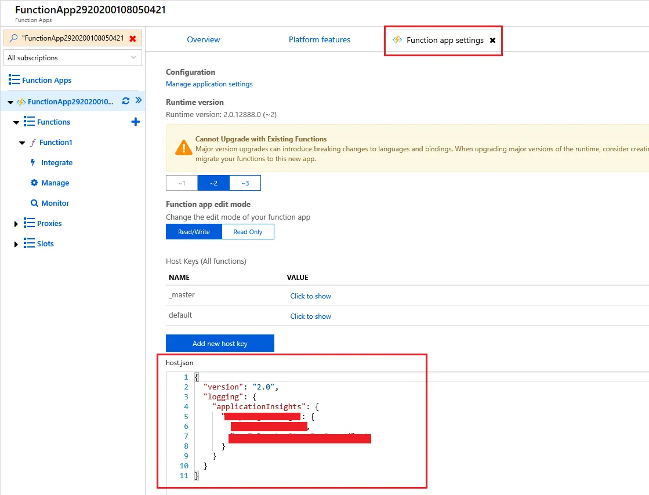Switch to the Overview tab
The height and width of the screenshot is (495, 649).
click(203, 39)
